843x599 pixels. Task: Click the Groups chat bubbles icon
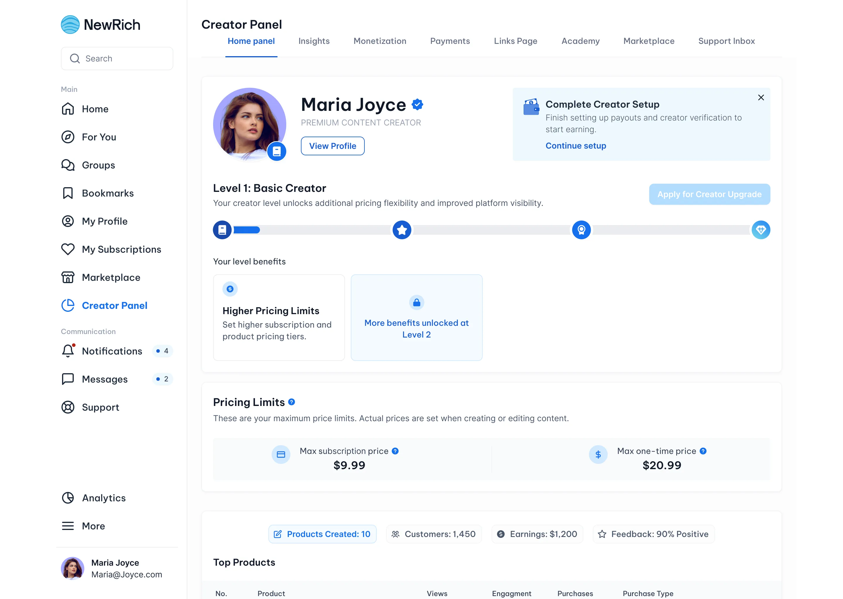(68, 165)
